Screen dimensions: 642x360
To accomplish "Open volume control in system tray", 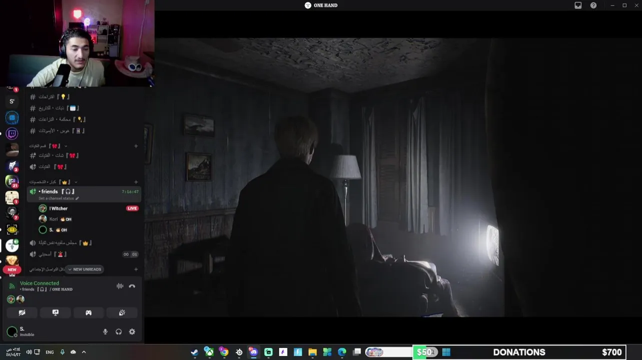I will coord(29,352).
